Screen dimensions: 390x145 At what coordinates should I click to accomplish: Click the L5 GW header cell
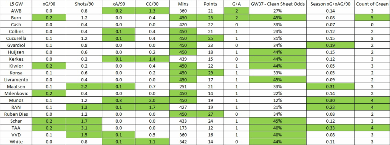pyautogui.click(x=16, y=4)
